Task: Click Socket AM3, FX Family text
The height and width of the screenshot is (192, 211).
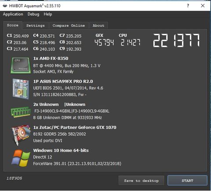Action: tap(53, 72)
